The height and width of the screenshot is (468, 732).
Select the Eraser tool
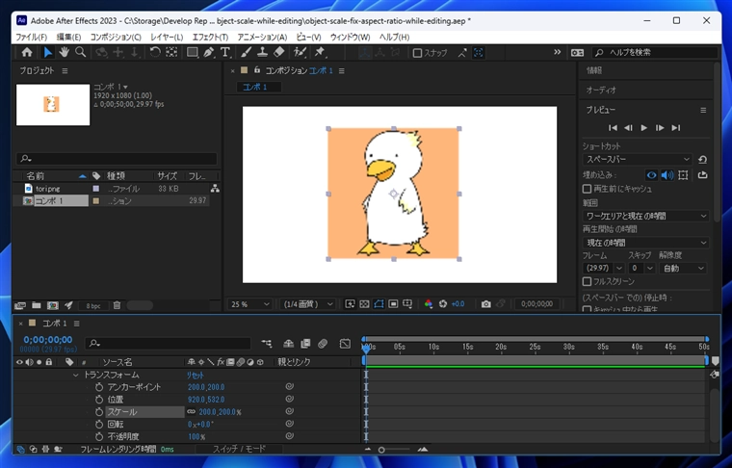[x=278, y=52]
